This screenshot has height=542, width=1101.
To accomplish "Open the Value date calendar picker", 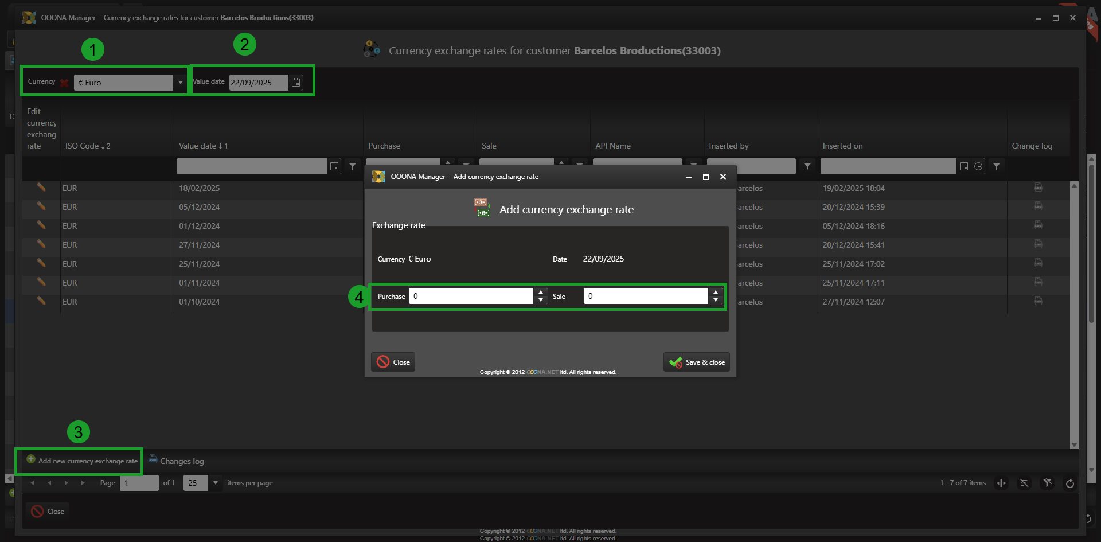I will coord(296,83).
